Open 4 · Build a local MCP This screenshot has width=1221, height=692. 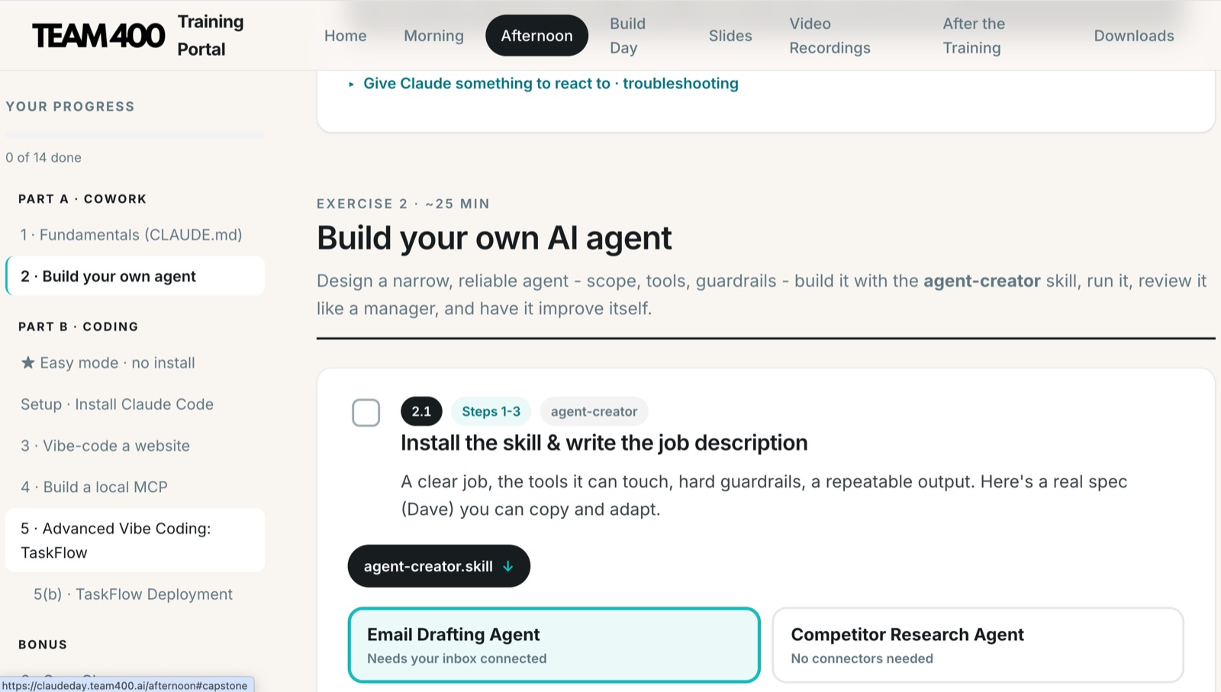(x=135, y=487)
